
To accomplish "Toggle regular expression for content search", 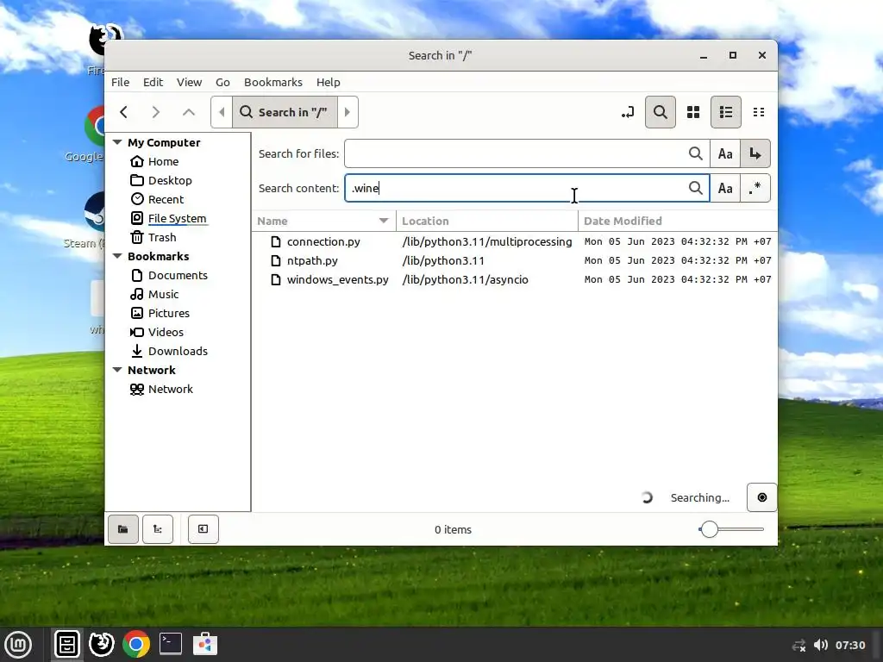I will (x=755, y=188).
